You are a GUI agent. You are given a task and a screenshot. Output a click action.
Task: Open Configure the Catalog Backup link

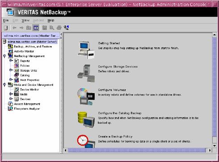(x=120, y=113)
